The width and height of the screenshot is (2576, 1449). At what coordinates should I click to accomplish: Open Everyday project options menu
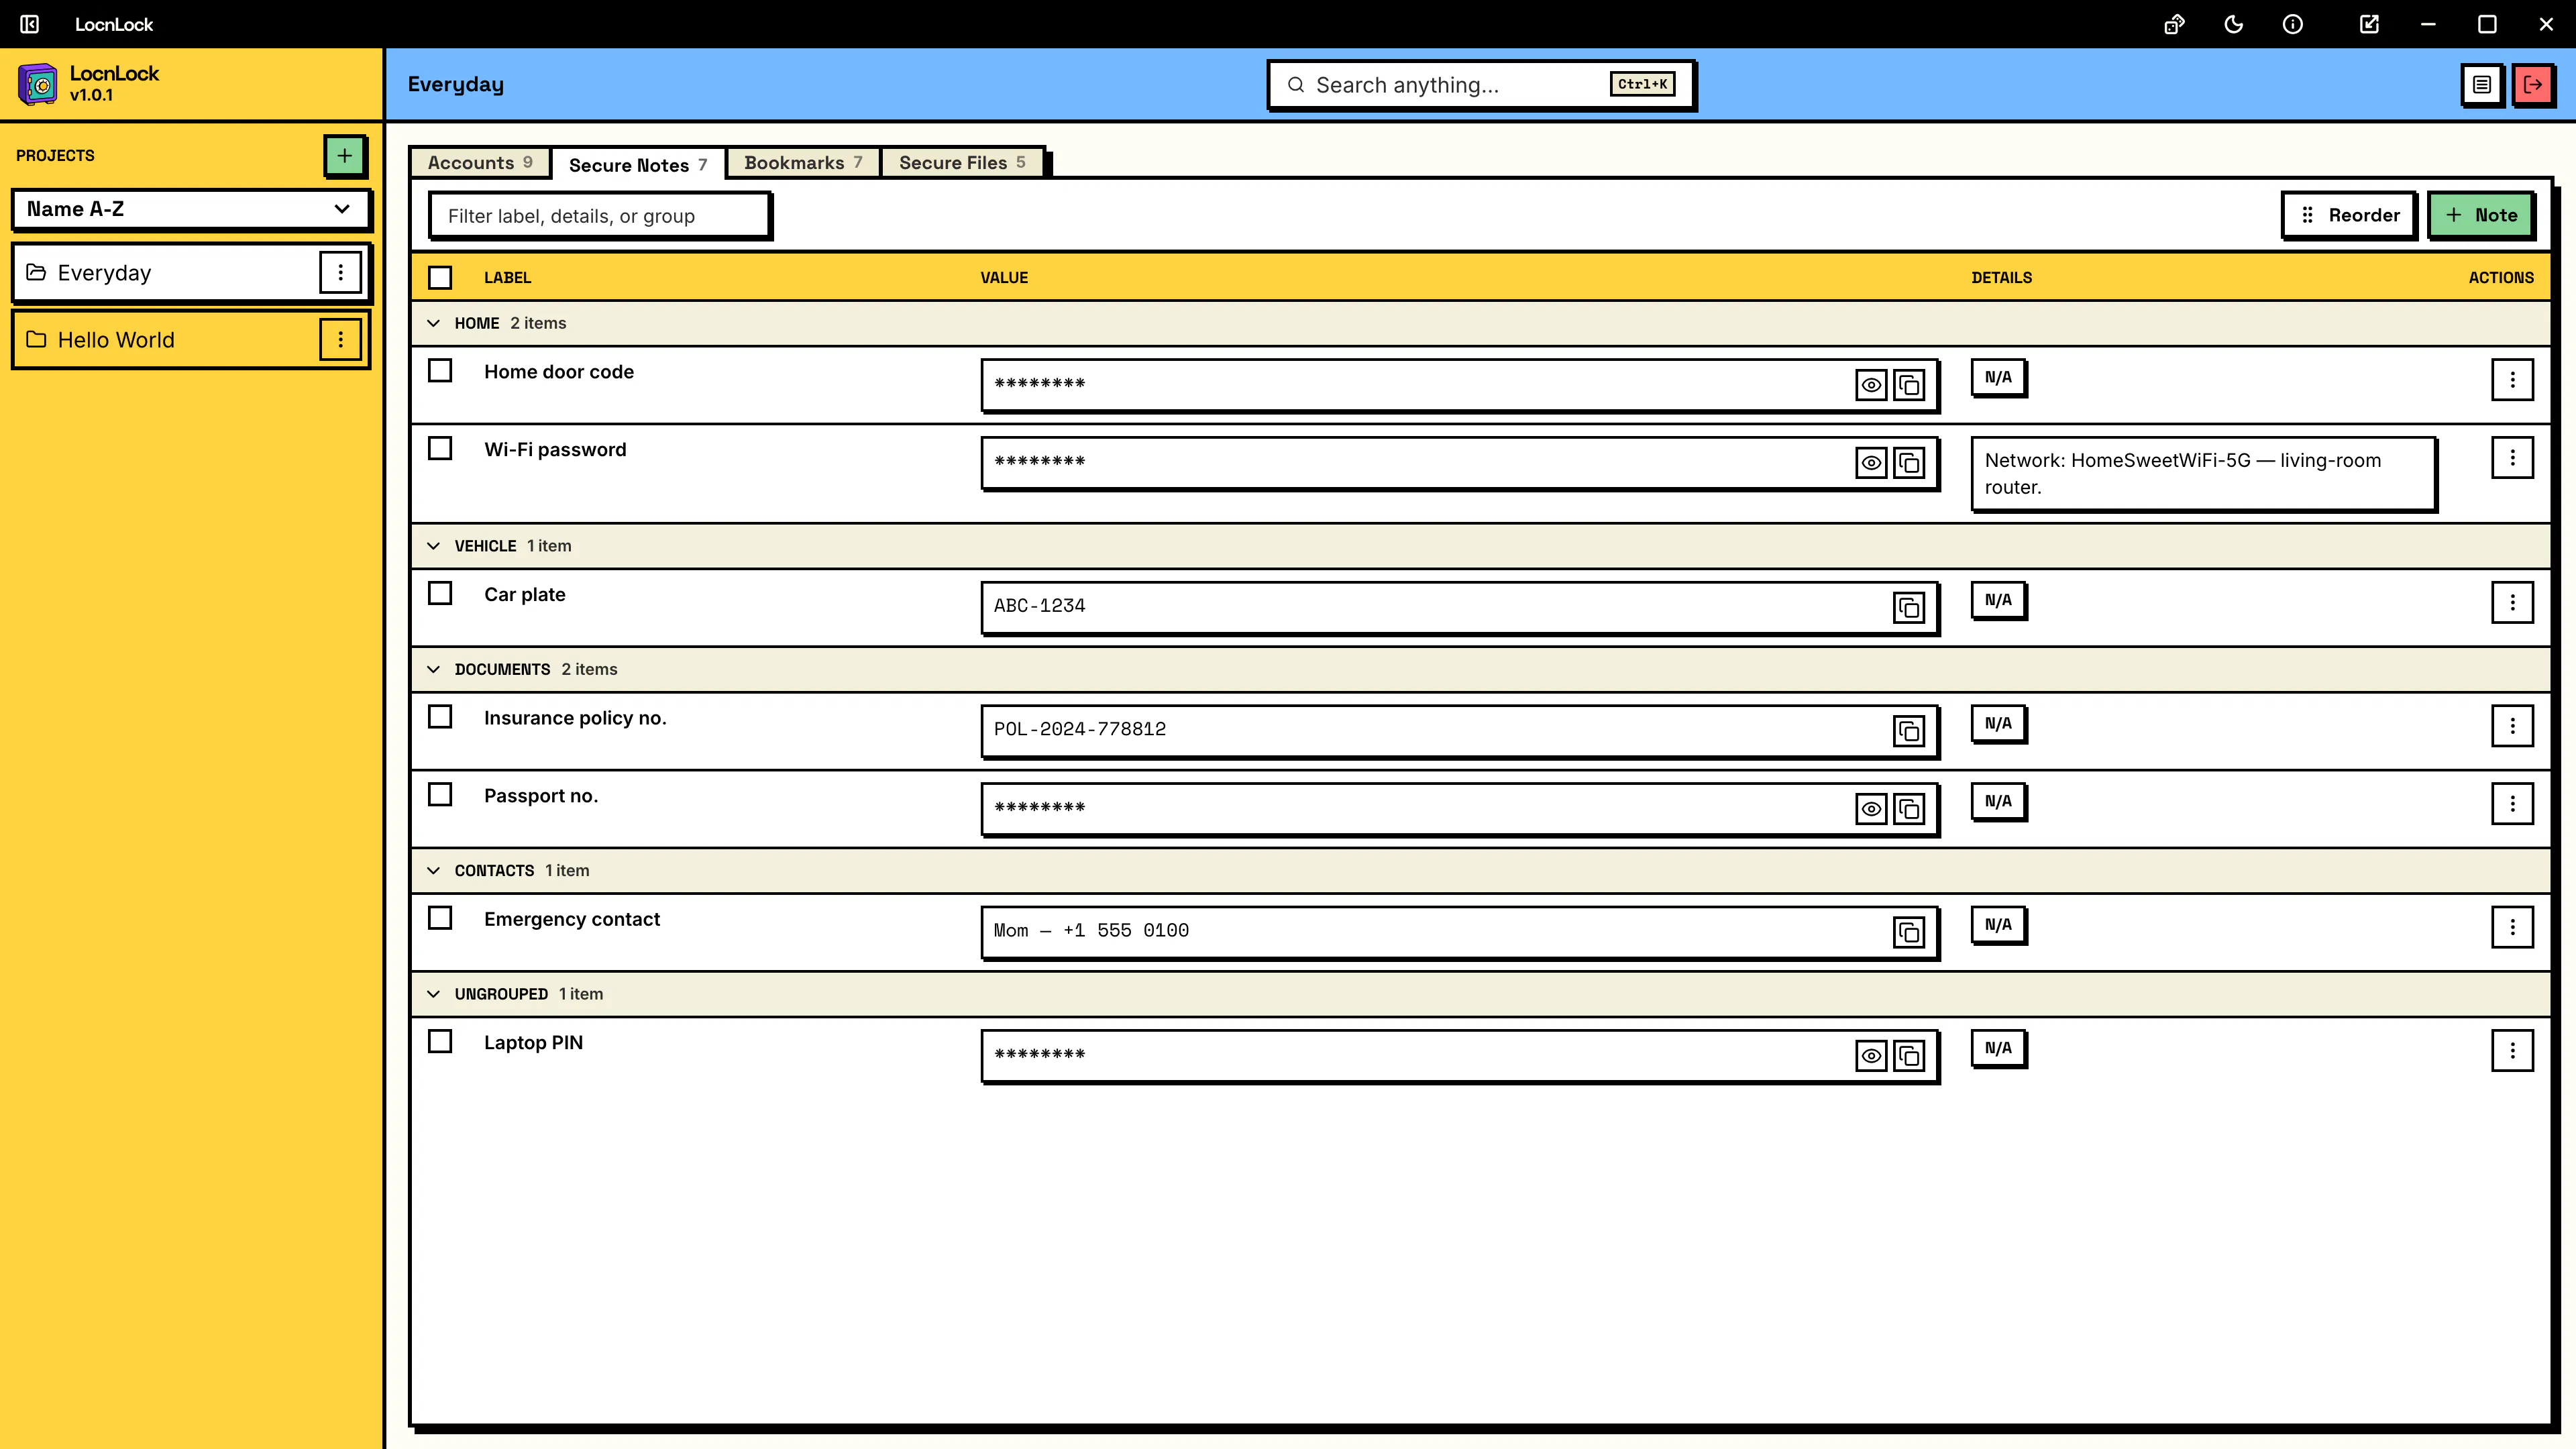[x=340, y=272]
